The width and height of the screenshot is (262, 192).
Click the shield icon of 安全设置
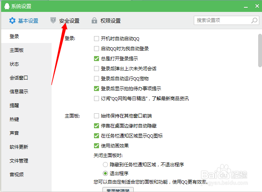tap(53, 20)
